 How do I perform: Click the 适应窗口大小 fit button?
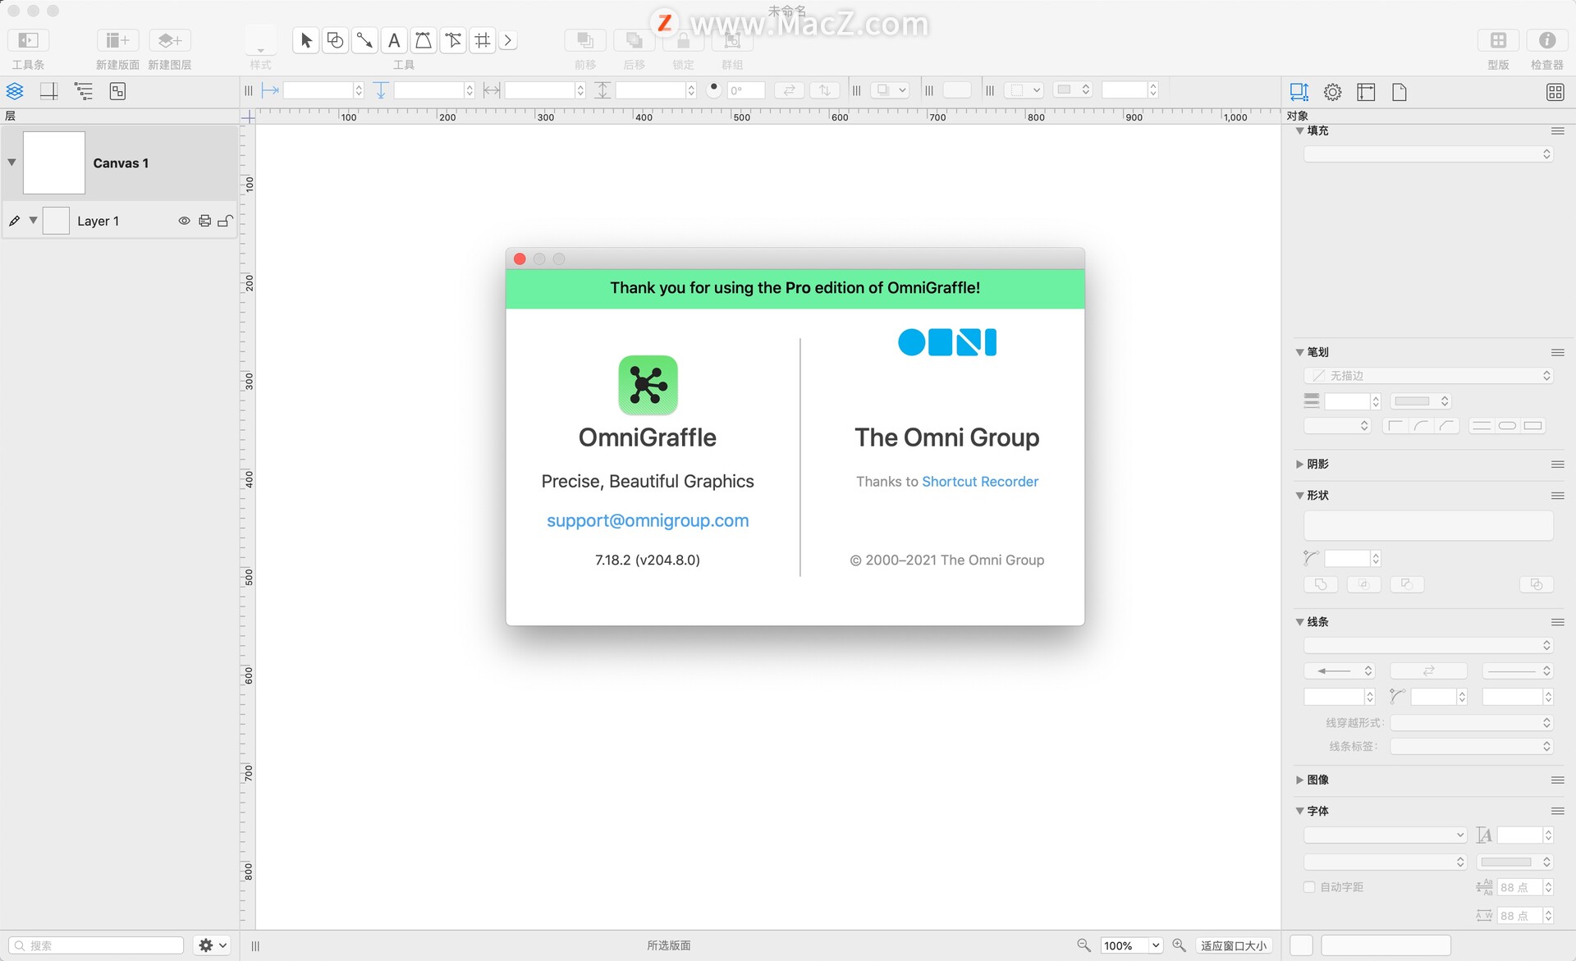pyautogui.click(x=1234, y=945)
